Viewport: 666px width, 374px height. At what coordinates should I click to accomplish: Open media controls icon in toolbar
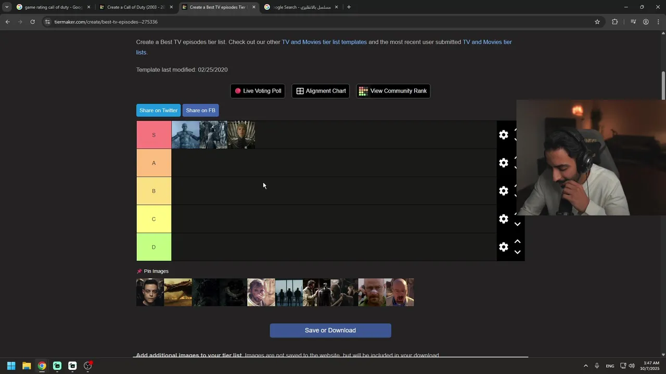pyautogui.click(x=633, y=22)
